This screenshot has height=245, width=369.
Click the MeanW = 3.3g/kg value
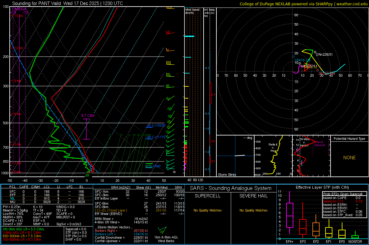(15, 210)
